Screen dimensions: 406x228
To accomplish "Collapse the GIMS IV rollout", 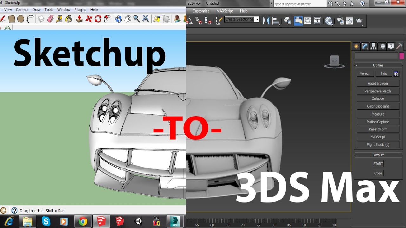I will pos(357,155).
